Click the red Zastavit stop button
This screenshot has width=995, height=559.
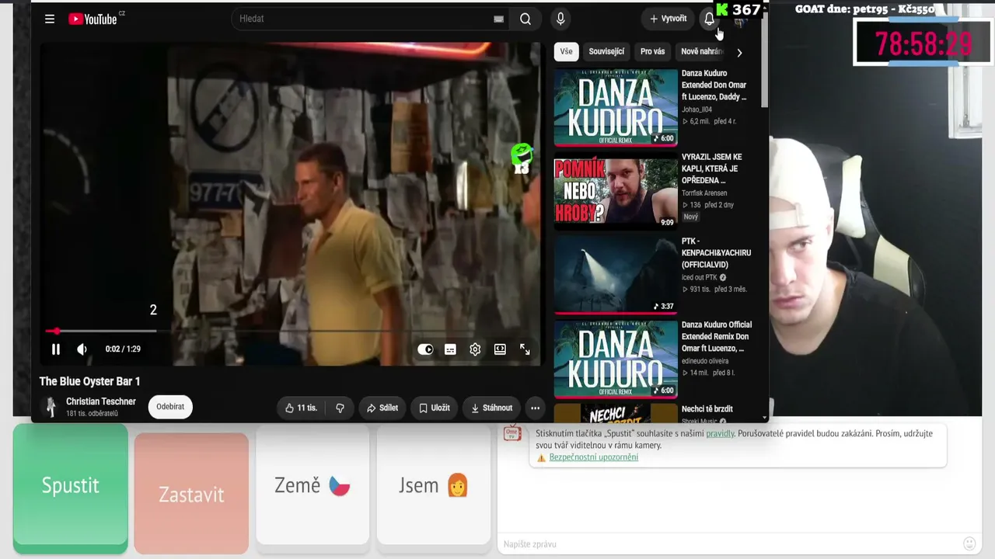[191, 492]
